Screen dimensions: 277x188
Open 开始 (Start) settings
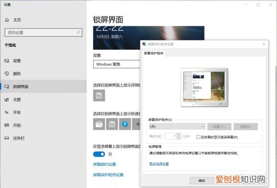pyautogui.click(x=43, y=125)
